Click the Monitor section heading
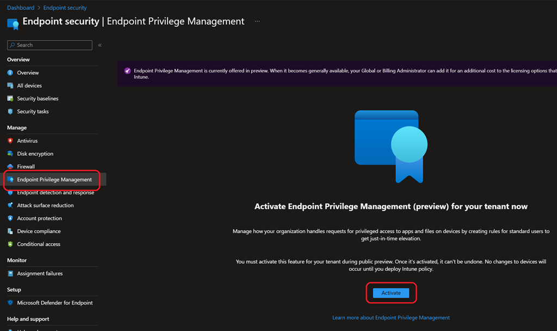557x331 pixels. coord(17,260)
